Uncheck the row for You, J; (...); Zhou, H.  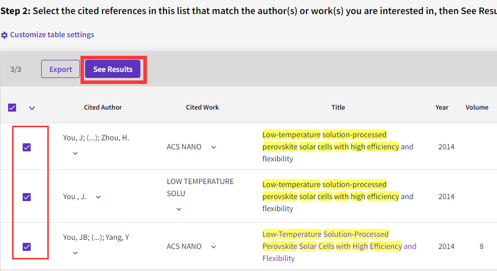coord(27,147)
